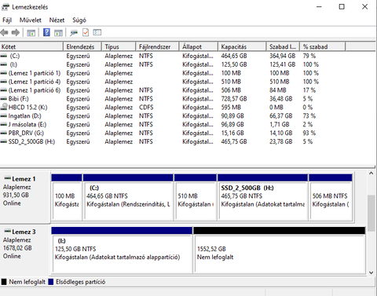Viewport: 377px width, 296px height.
Task: Select the SSD_2_500GB (H:) partition block
Action: tap(262, 197)
